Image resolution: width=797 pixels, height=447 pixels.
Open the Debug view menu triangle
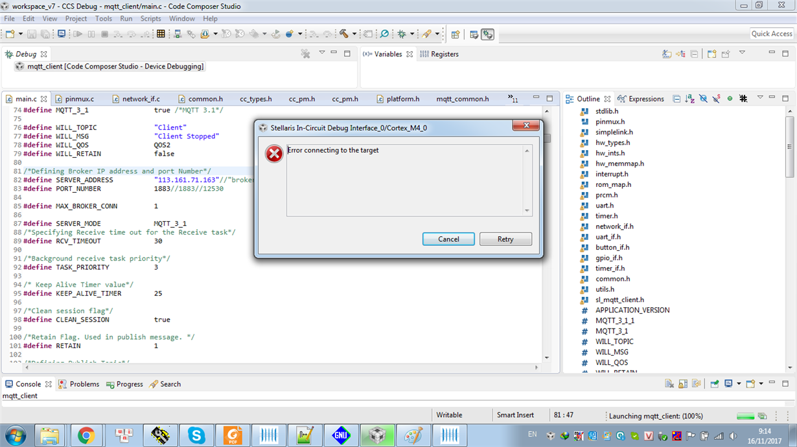[321, 53]
